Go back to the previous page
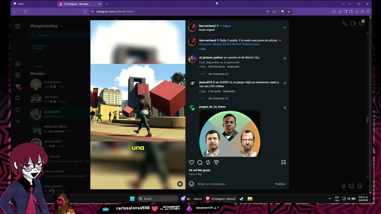The image size is (381, 214). click(x=14, y=11)
